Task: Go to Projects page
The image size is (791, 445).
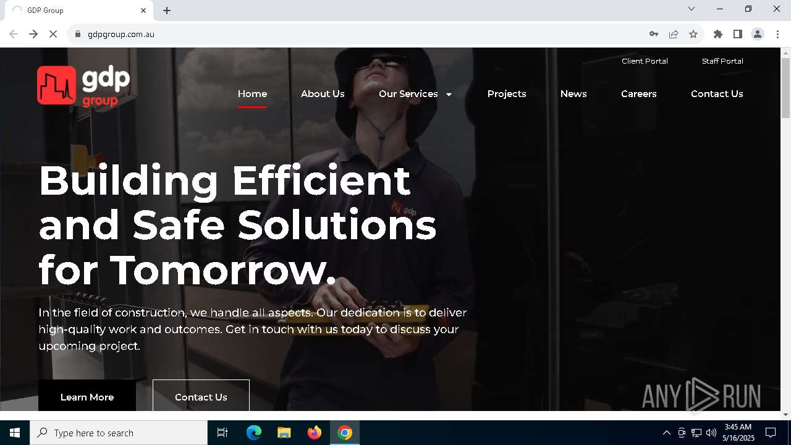Action: pyautogui.click(x=507, y=94)
